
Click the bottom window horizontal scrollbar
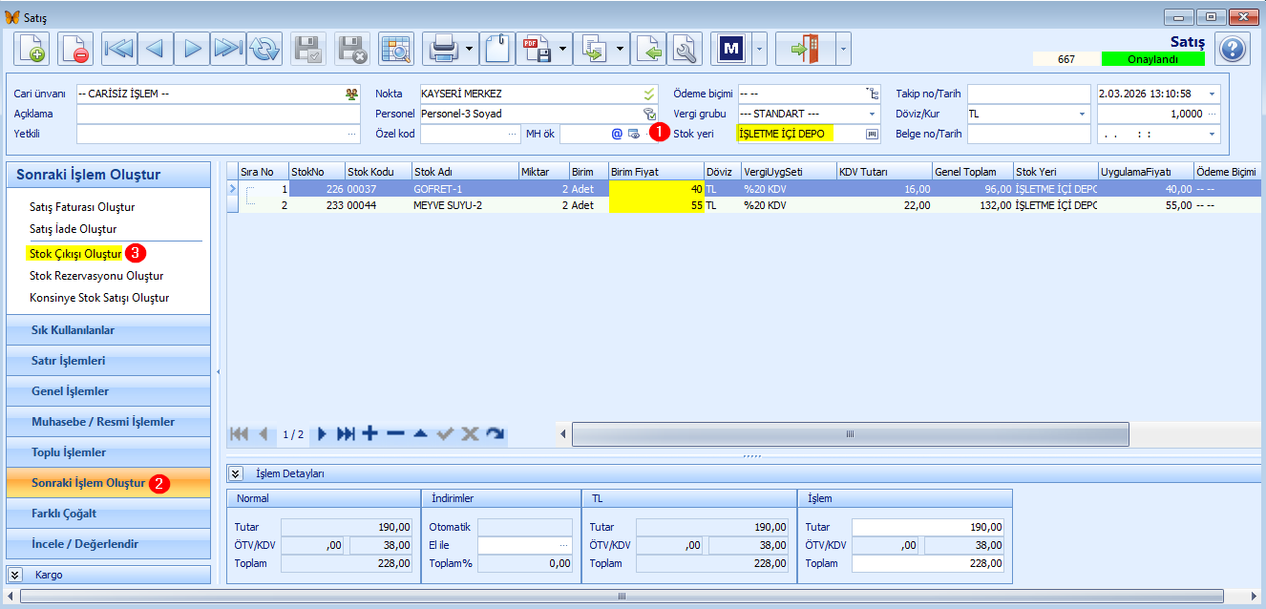[x=622, y=596]
